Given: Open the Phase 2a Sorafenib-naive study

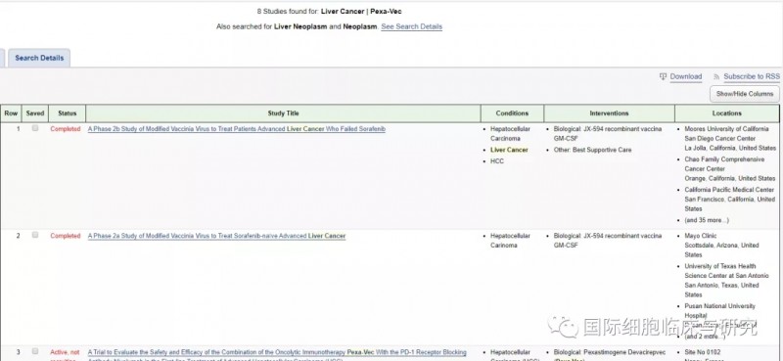Looking at the screenshot, I should coord(216,236).
